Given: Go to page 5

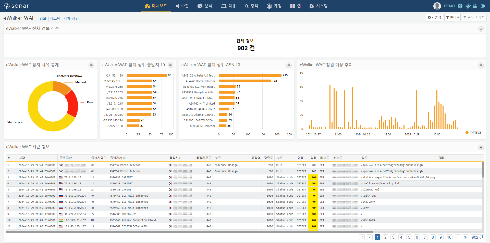Looking at the screenshot, I should 409,237.
